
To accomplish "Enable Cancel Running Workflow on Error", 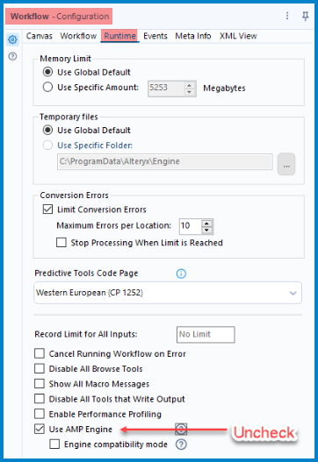I will (40, 353).
